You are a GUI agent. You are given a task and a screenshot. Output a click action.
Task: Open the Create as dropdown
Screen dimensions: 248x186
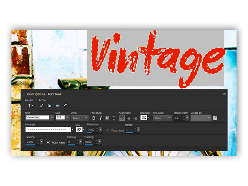click(x=201, y=118)
